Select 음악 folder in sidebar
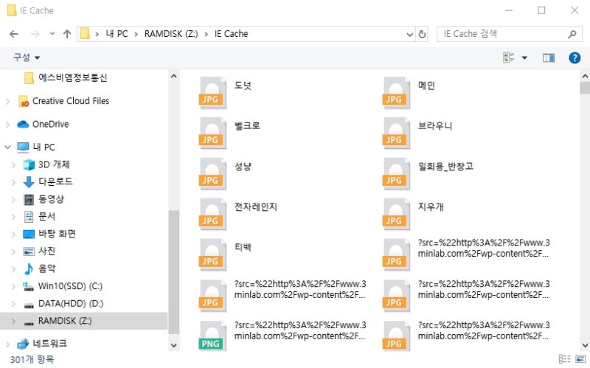Screen dimensions: 590x368 click(46, 268)
